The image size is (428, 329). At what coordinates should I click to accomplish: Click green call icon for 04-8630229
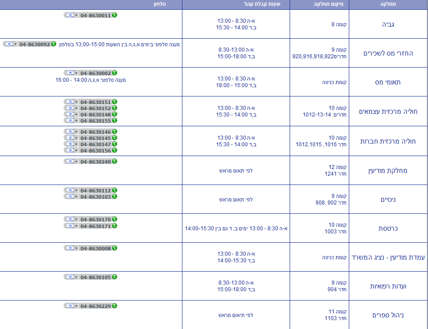tap(115, 306)
